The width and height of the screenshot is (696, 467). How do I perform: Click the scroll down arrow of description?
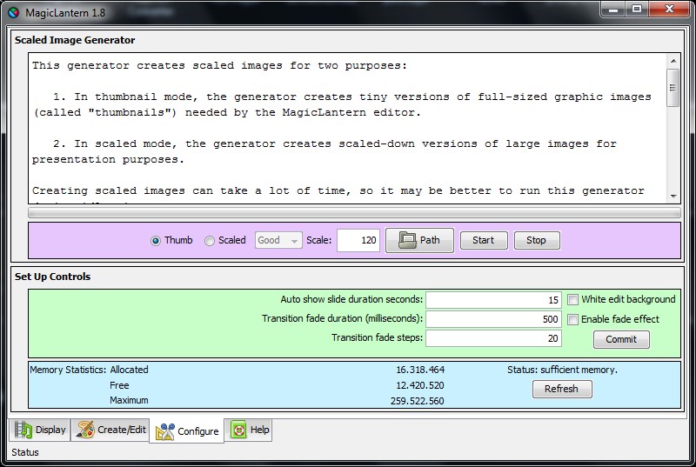tap(673, 196)
